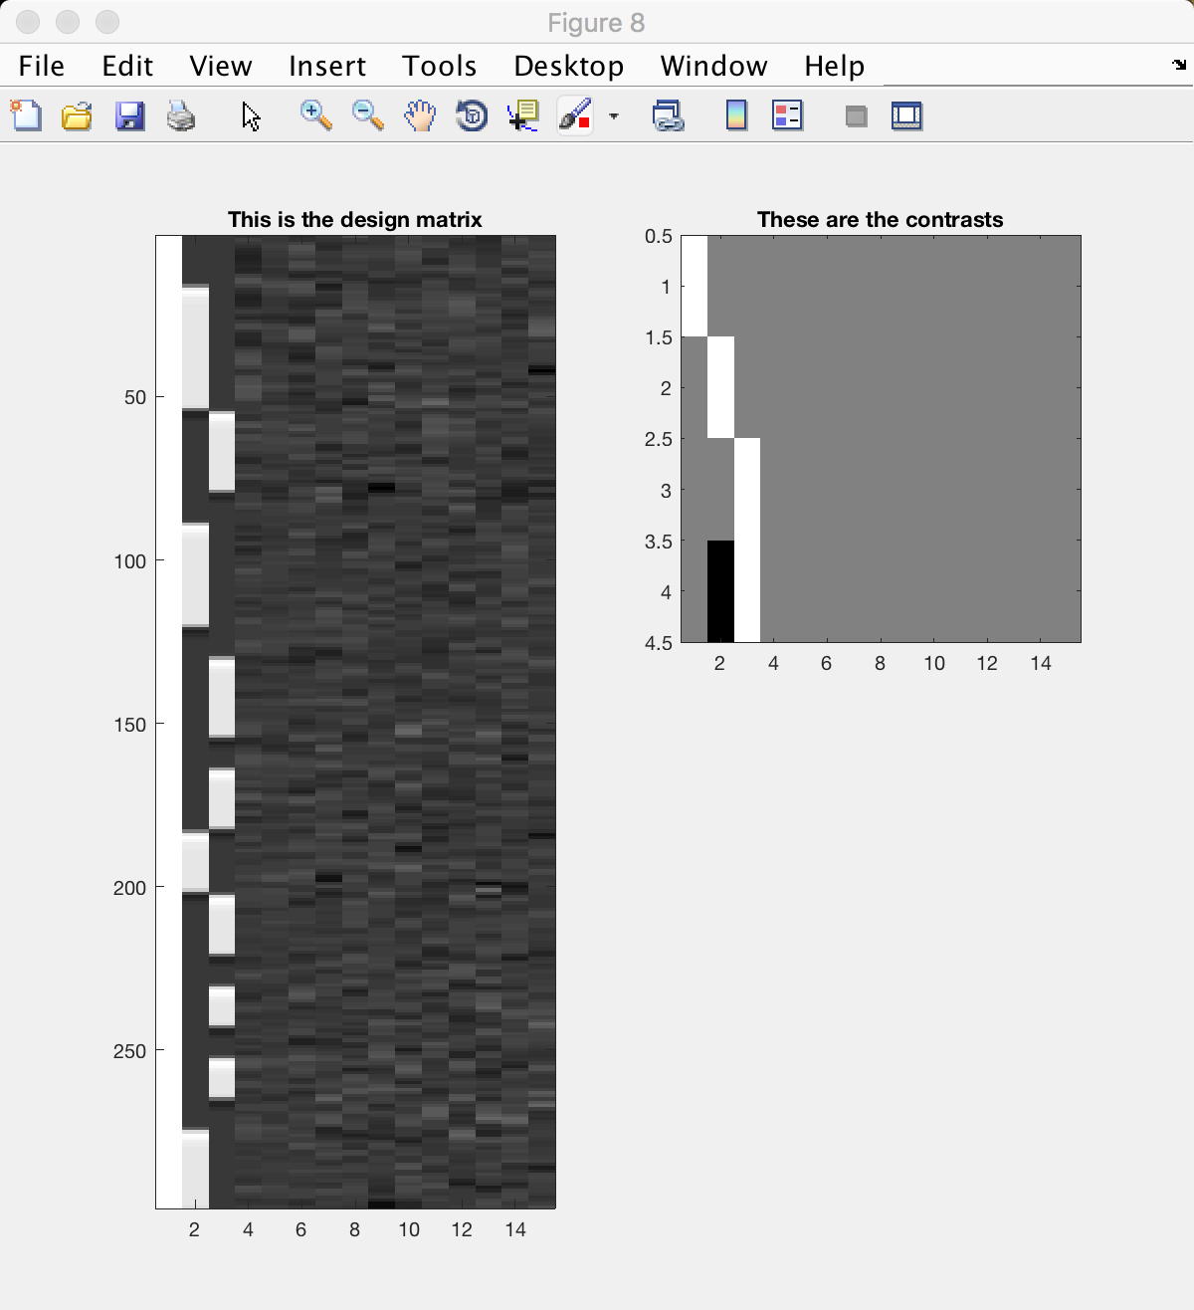This screenshot has height=1310, width=1194.
Task: Open the Insert menu
Action: (327, 66)
